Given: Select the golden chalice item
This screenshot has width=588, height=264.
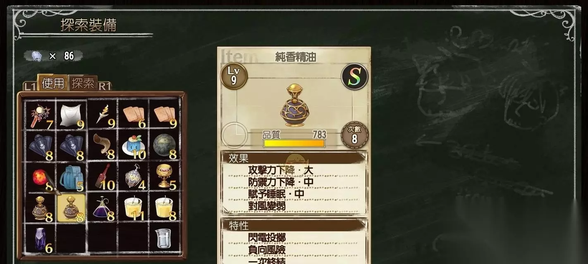Looking at the screenshot, I should [x=164, y=177].
